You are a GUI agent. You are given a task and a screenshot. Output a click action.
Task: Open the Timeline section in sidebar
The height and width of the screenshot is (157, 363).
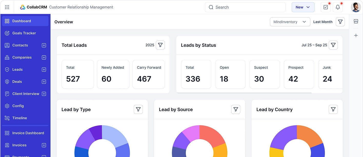click(x=20, y=118)
